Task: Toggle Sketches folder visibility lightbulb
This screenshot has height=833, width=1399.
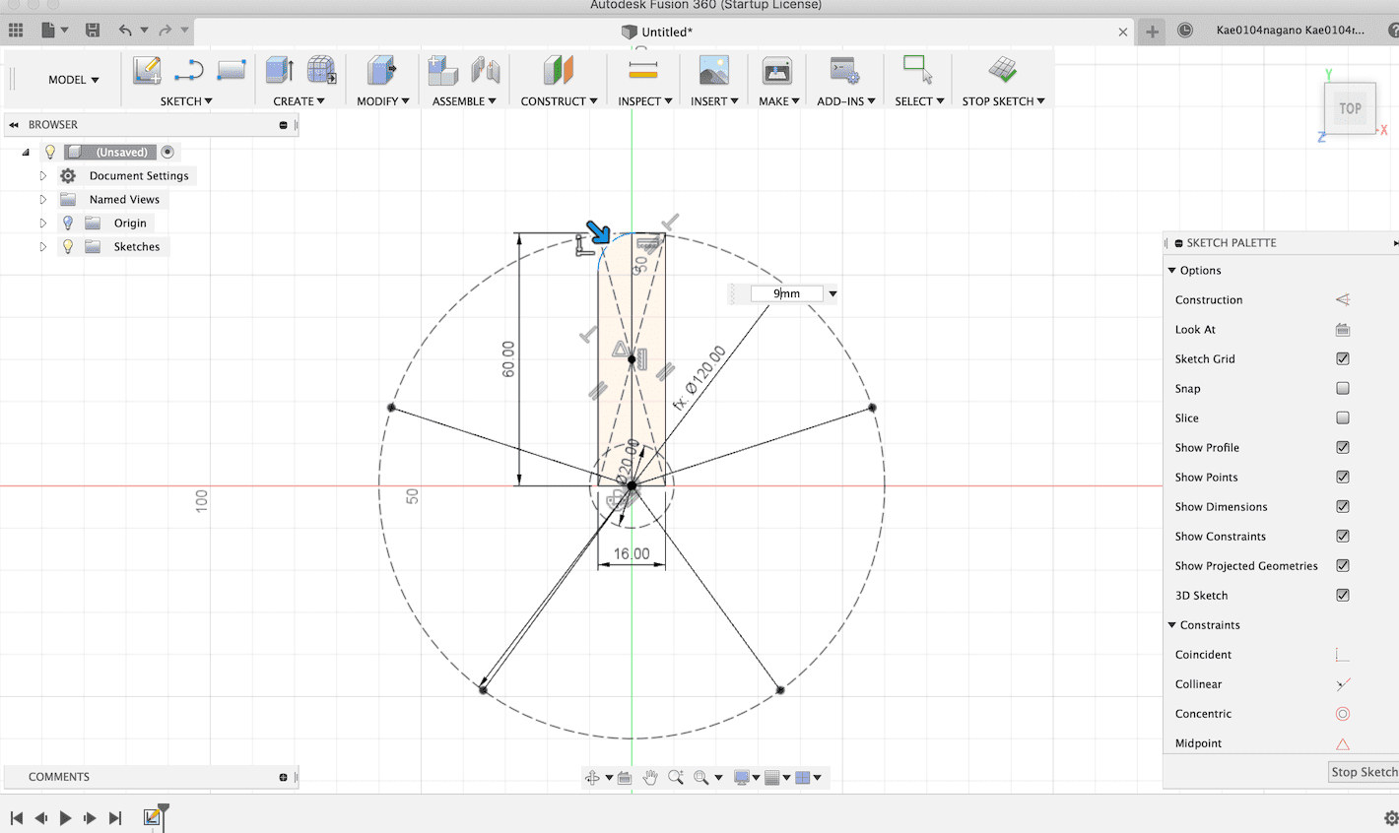Action: click(x=68, y=247)
